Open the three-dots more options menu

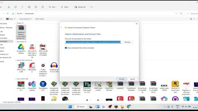coord(92,7)
